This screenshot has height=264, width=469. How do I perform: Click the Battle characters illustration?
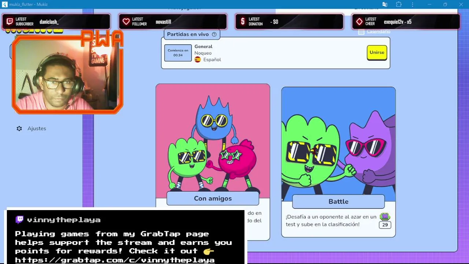coord(339,144)
